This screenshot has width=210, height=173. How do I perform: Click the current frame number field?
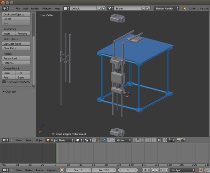pos(128,170)
